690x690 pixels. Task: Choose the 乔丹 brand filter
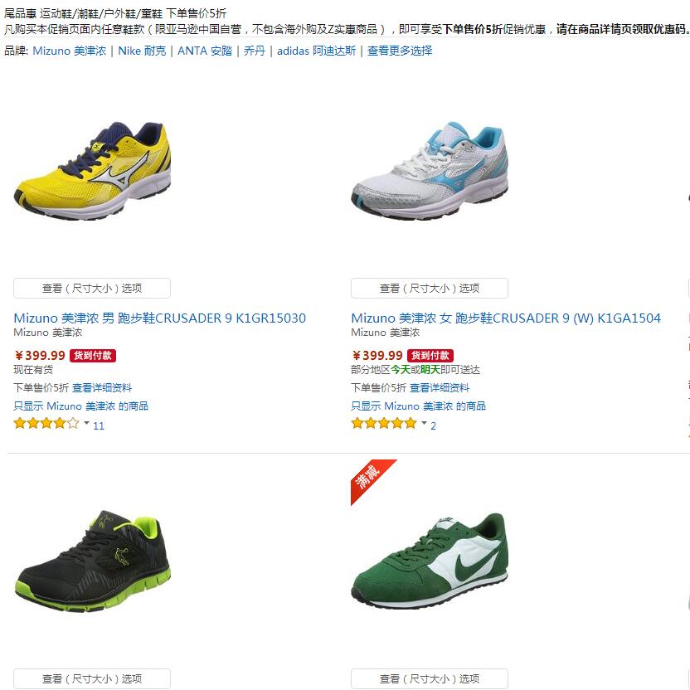pyautogui.click(x=255, y=51)
